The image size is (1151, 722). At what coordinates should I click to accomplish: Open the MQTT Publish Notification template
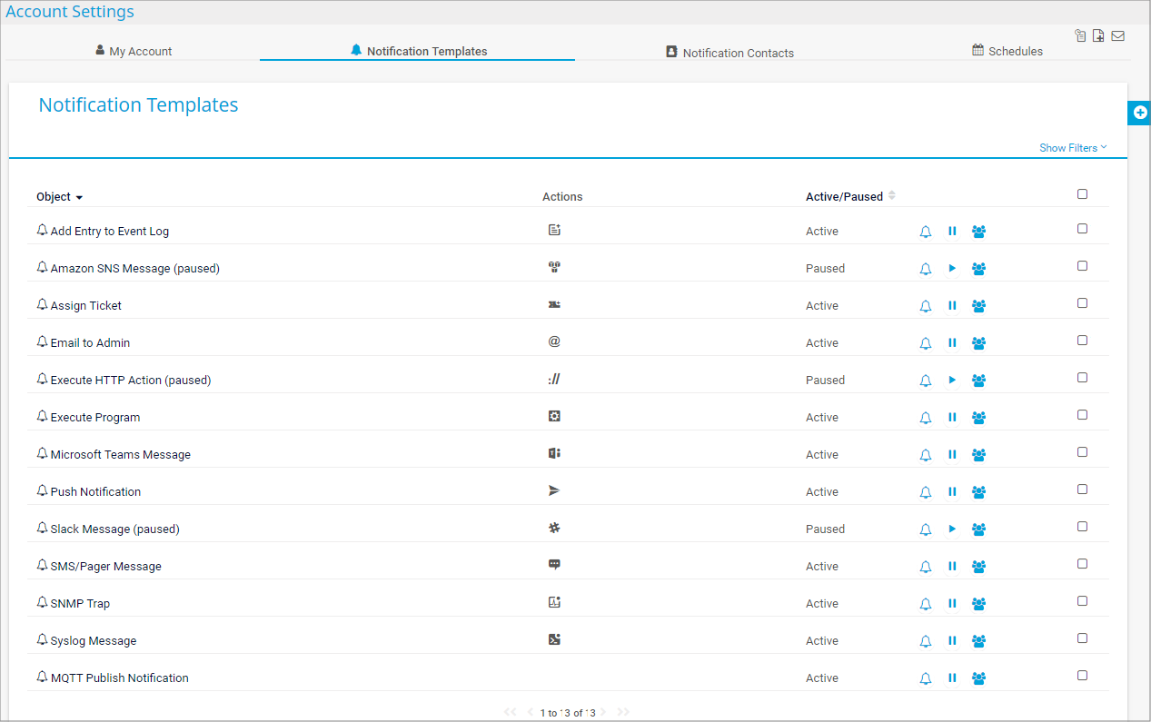pos(119,678)
